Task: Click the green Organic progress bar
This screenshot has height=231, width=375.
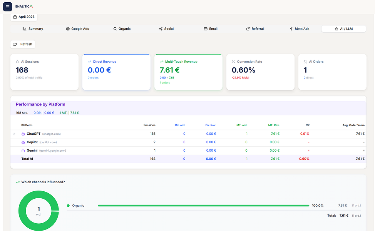Action: tap(204, 206)
